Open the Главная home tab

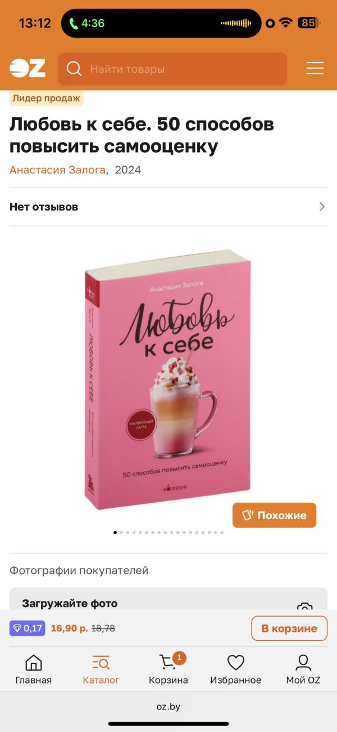pos(34,669)
